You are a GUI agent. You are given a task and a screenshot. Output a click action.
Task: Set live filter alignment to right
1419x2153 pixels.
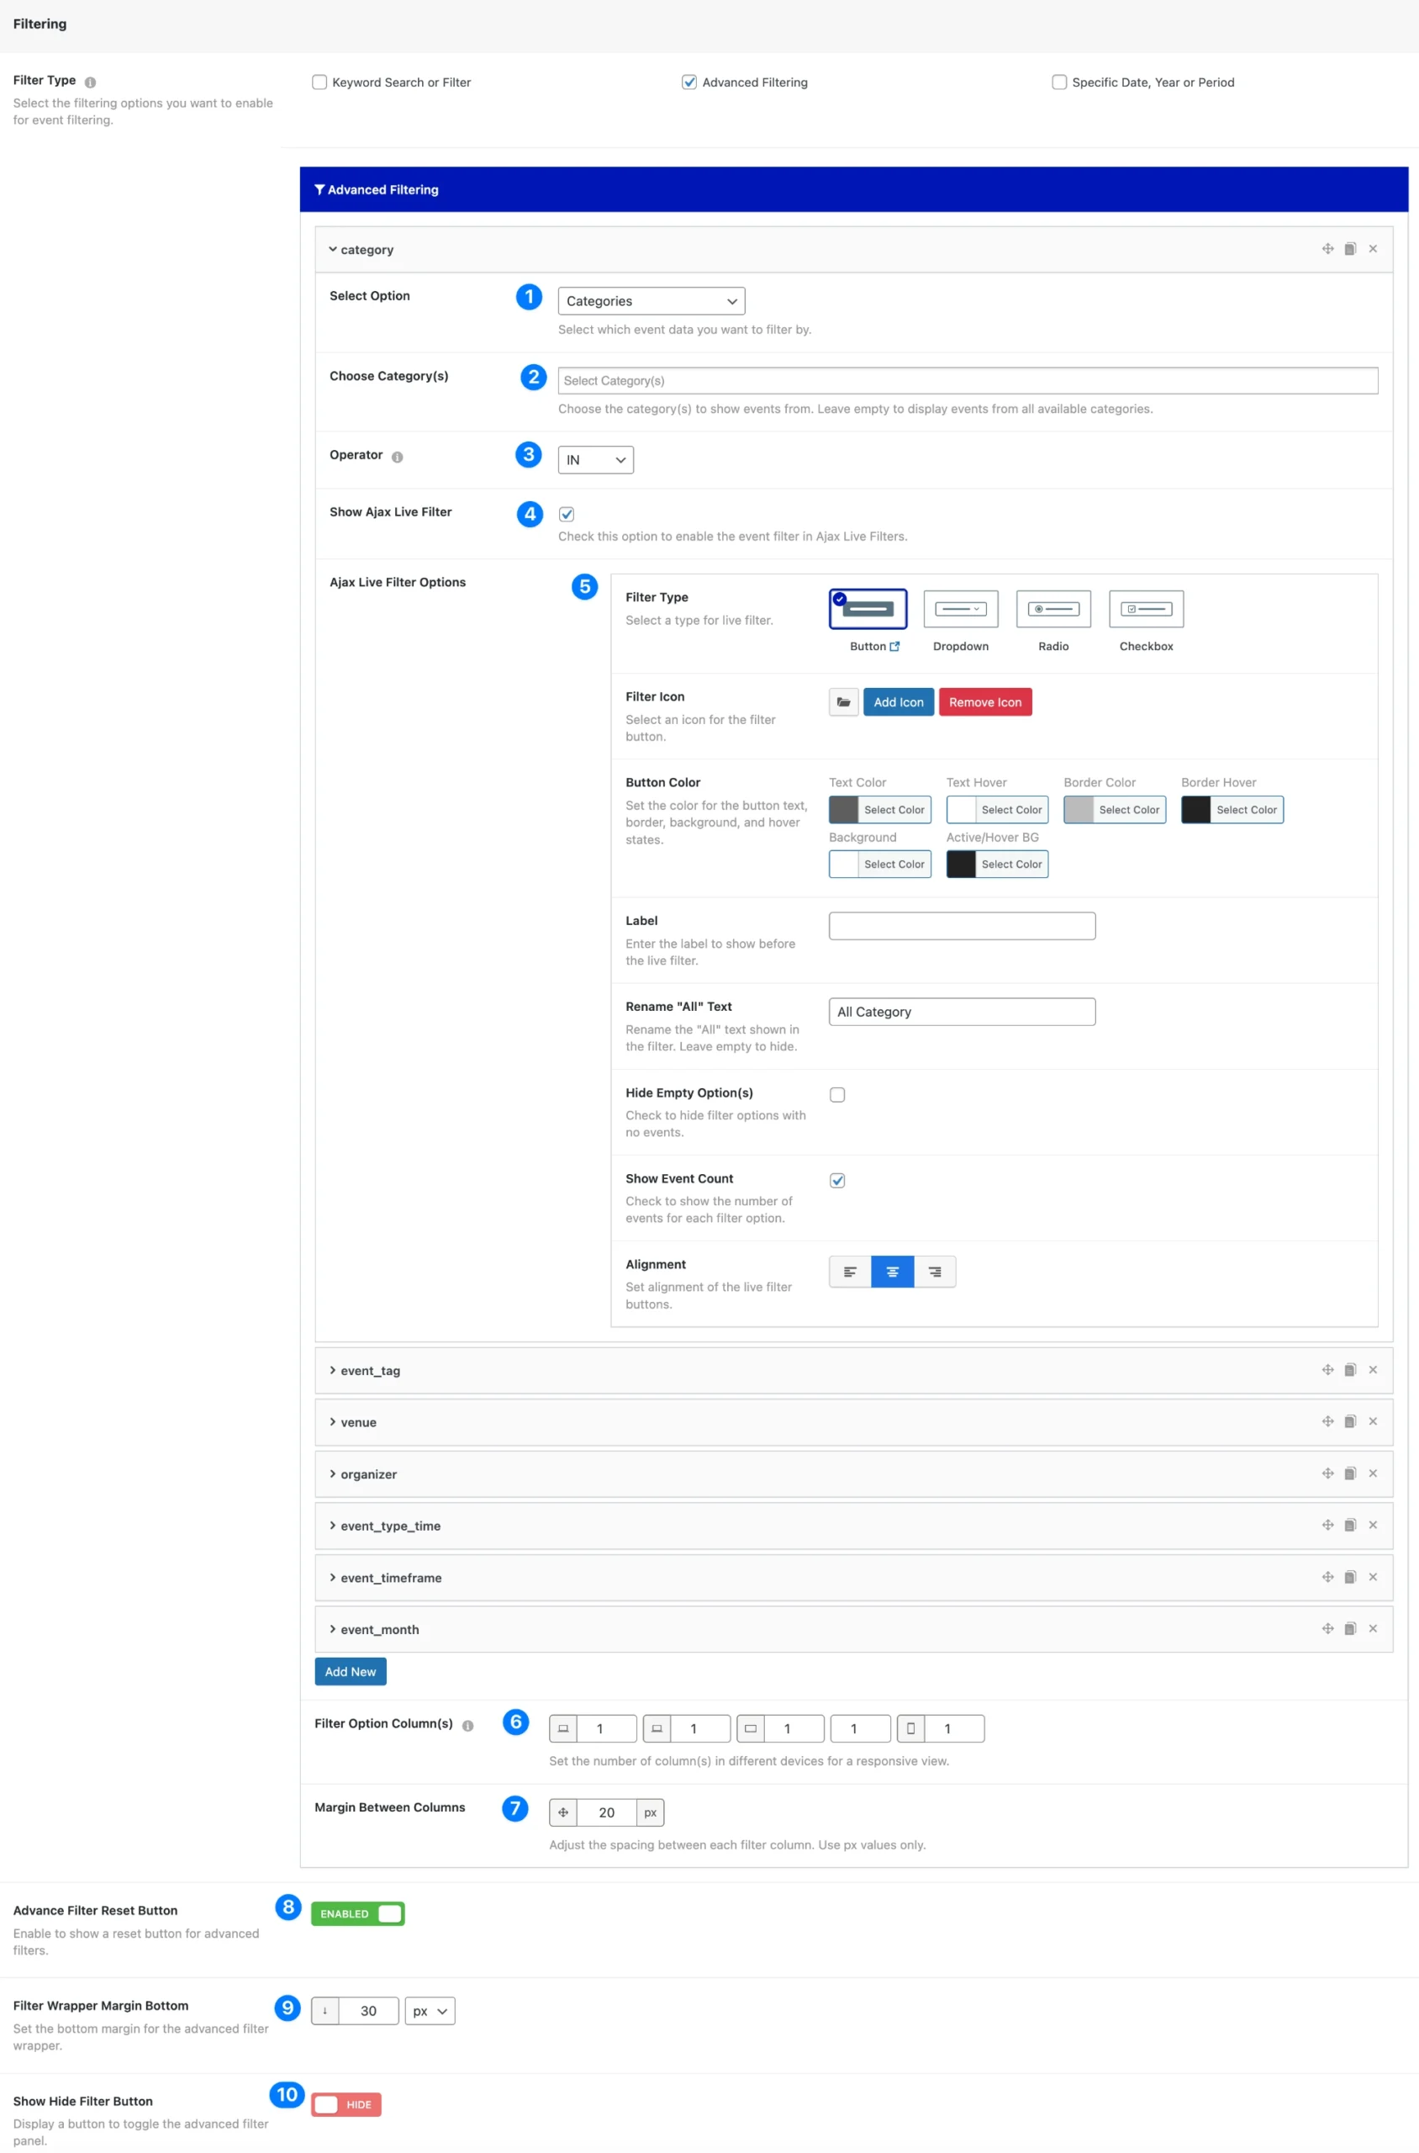click(x=935, y=1271)
